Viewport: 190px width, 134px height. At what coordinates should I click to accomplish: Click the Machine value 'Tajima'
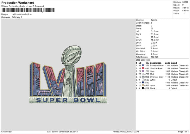point(154,20)
